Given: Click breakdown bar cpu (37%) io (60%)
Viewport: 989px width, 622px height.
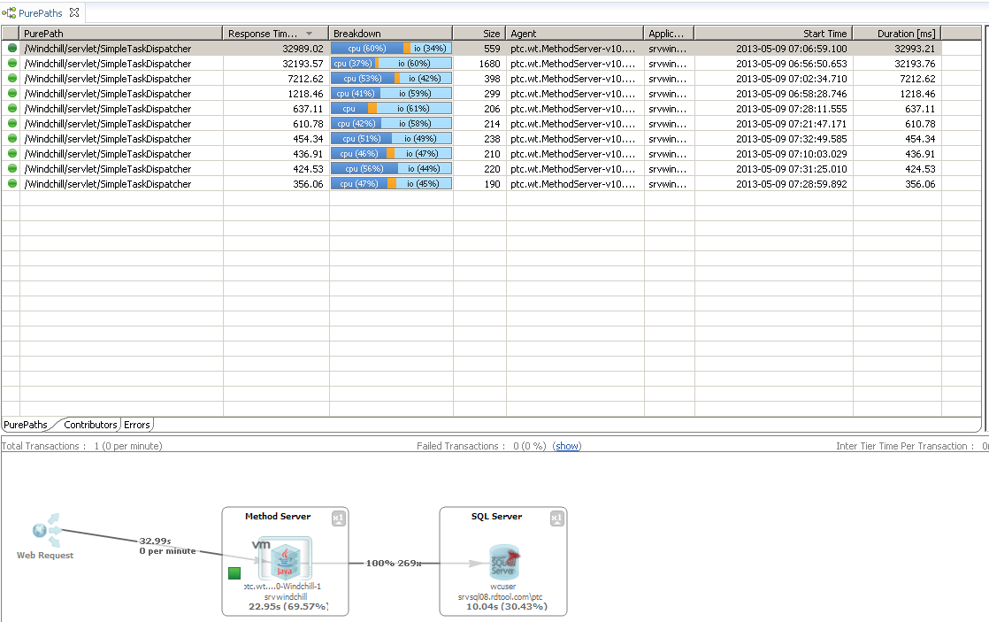Looking at the screenshot, I should click(x=391, y=63).
